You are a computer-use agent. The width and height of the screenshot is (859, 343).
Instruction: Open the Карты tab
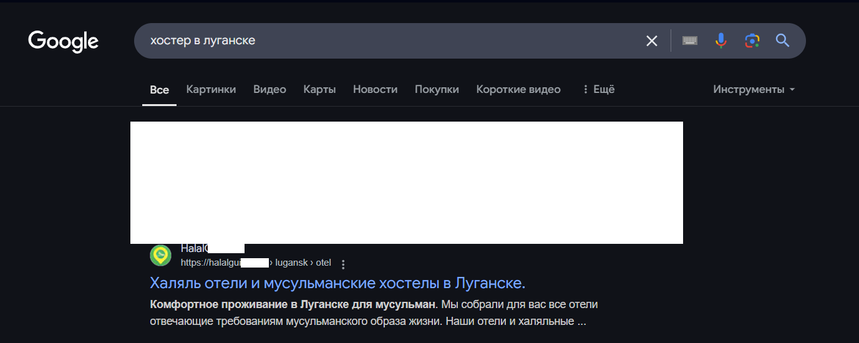point(319,89)
